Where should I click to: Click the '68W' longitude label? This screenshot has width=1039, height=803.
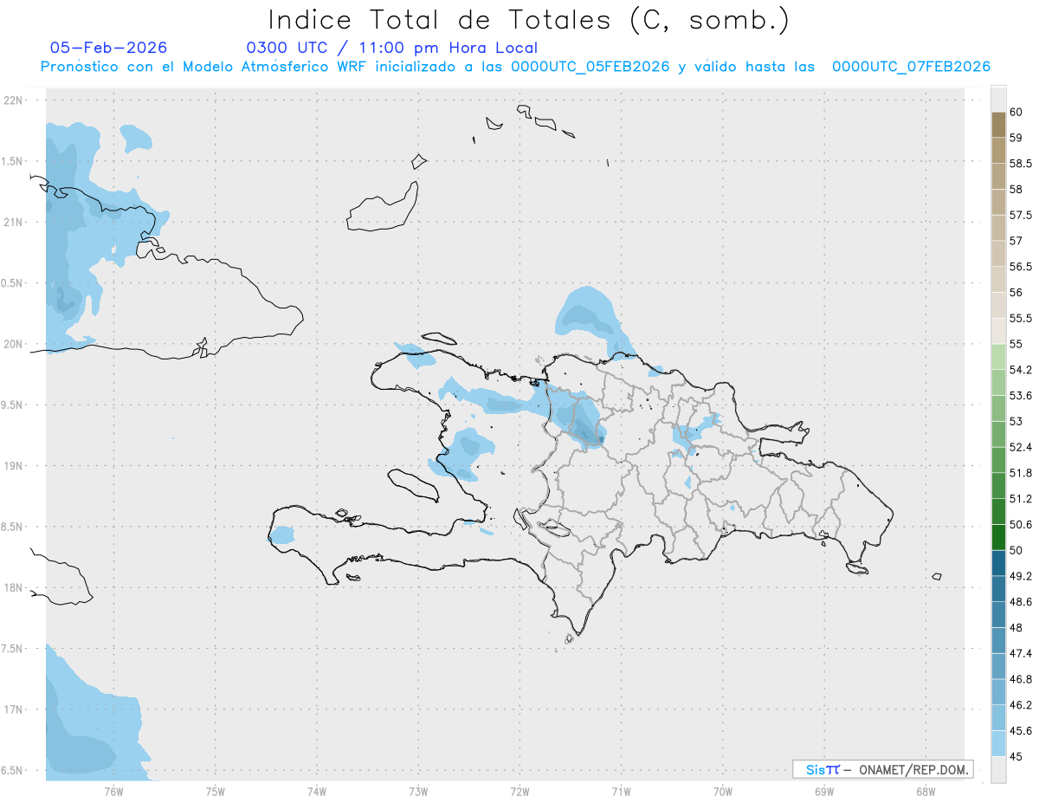pos(925,790)
